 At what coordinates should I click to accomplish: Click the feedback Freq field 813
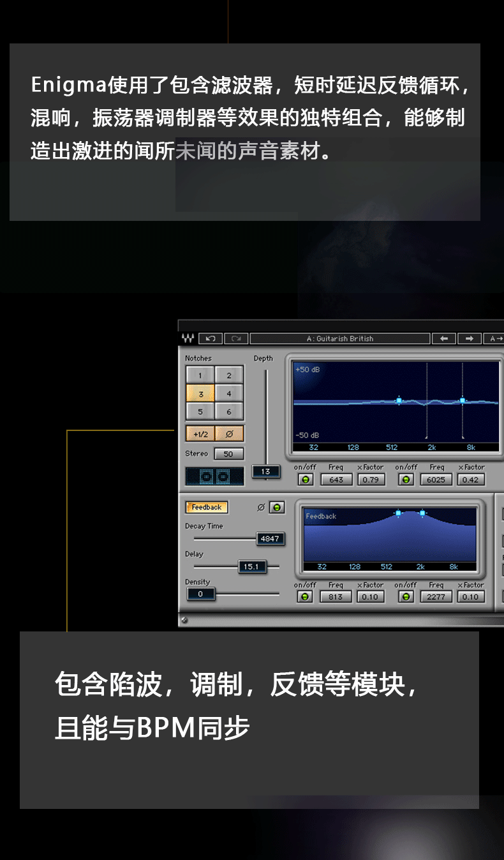tap(336, 597)
